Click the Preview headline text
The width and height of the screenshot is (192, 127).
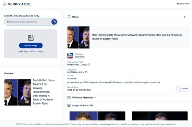[x=44, y=92]
